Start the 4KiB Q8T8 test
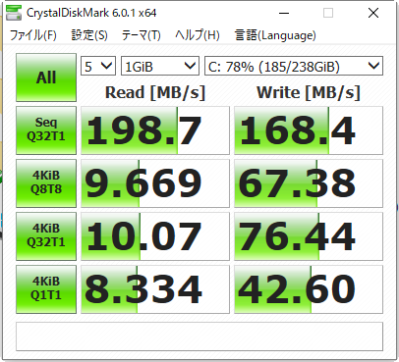Screen dimensions: 399x362 [x=46, y=183]
